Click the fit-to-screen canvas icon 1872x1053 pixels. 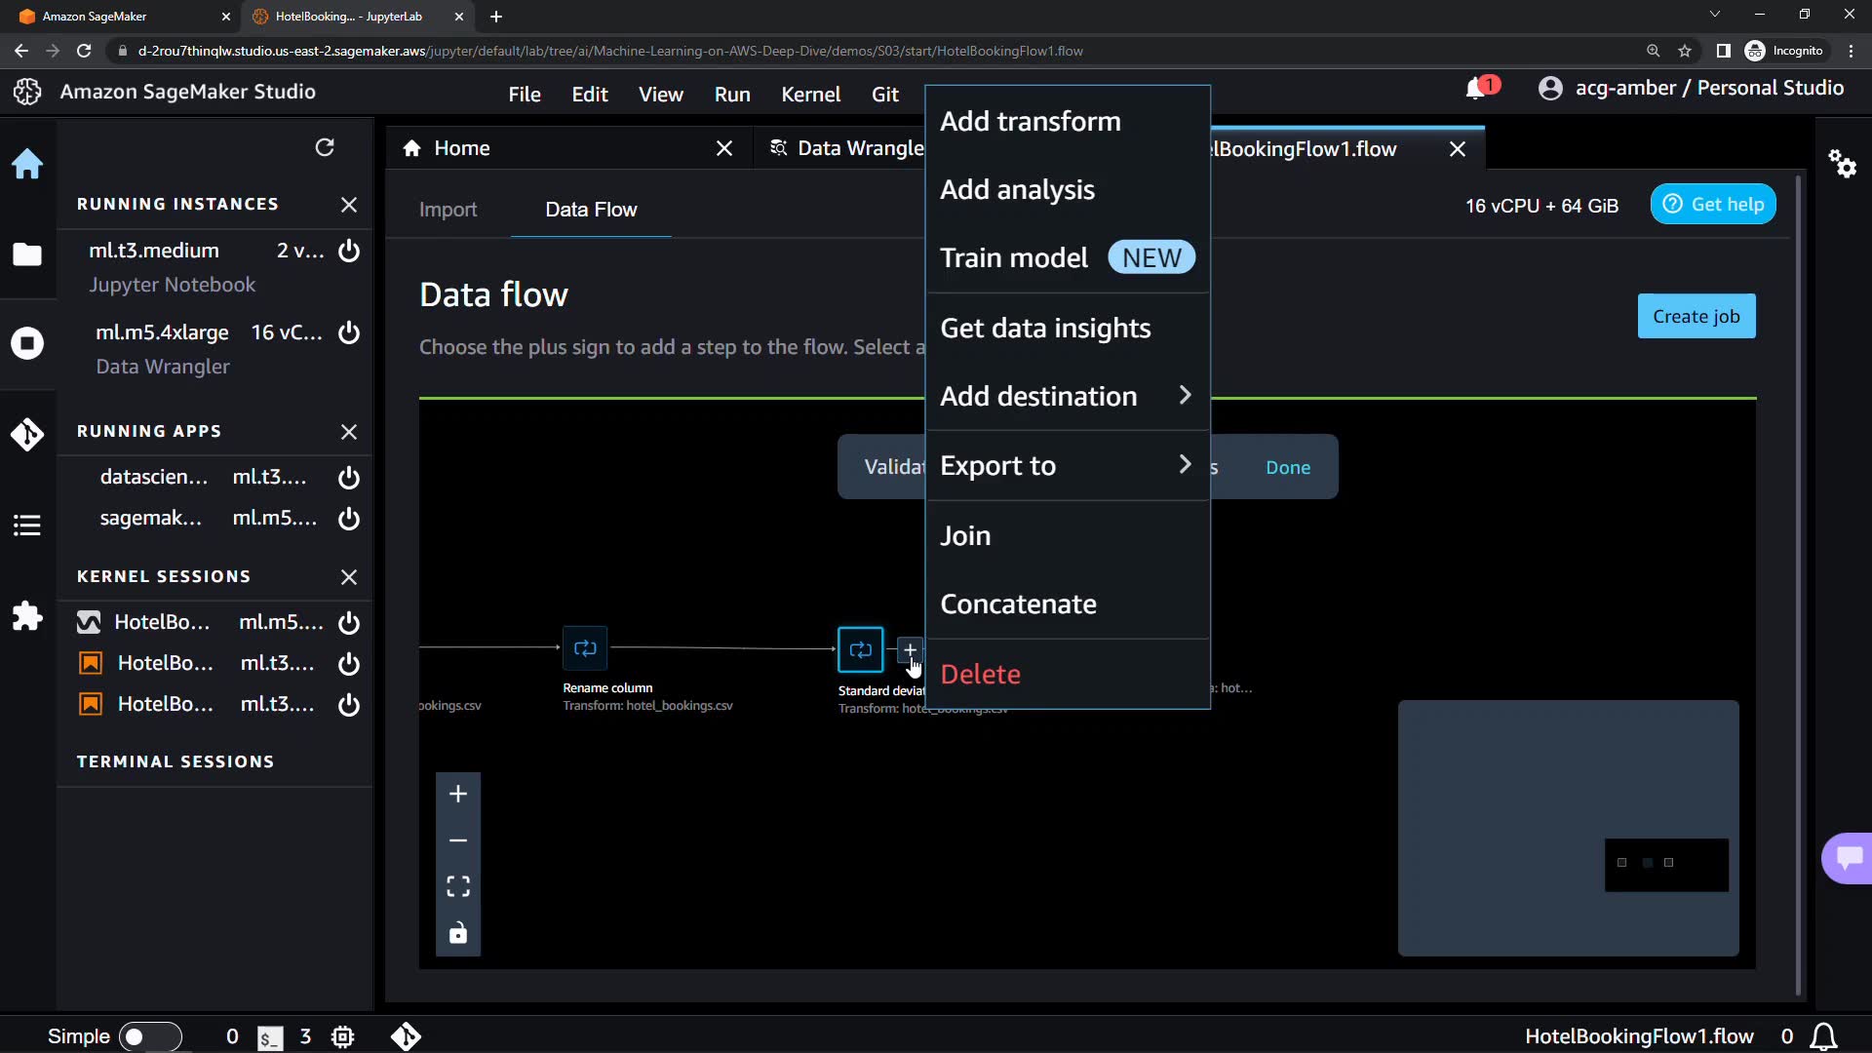click(x=458, y=886)
